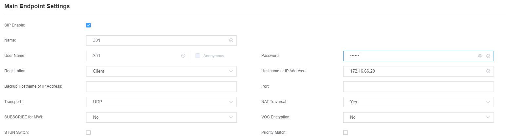This screenshot has width=506, height=140.
Task: Click the Name field containing 301
Action: pyautogui.click(x=161, y=41)
